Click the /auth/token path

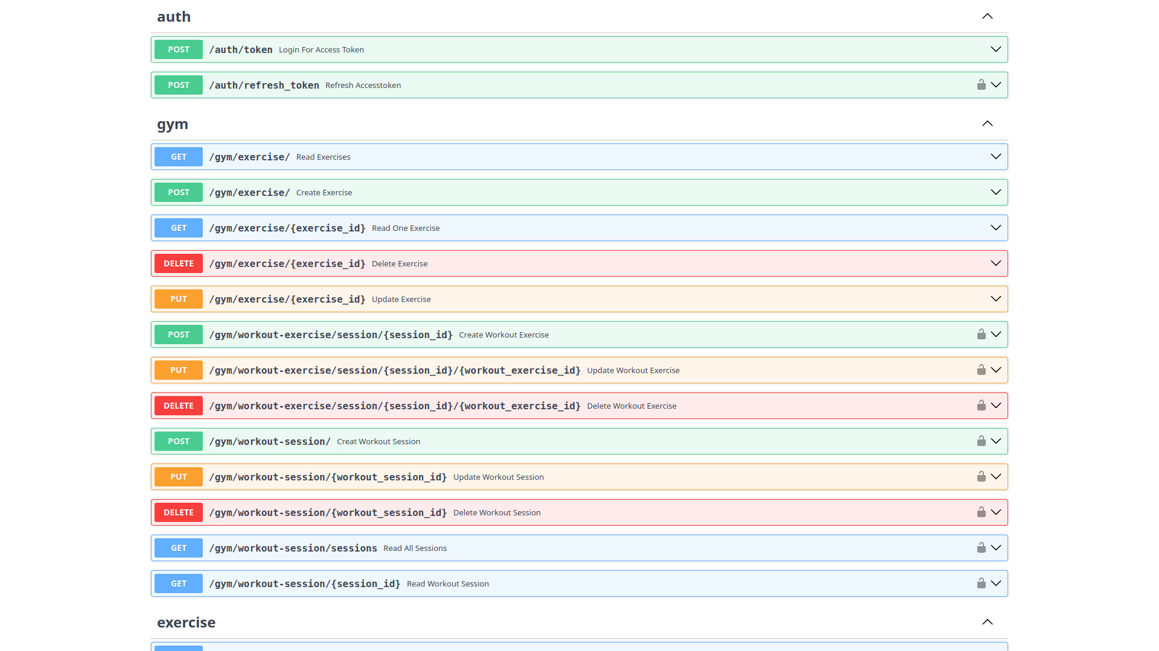click(241, 50)
